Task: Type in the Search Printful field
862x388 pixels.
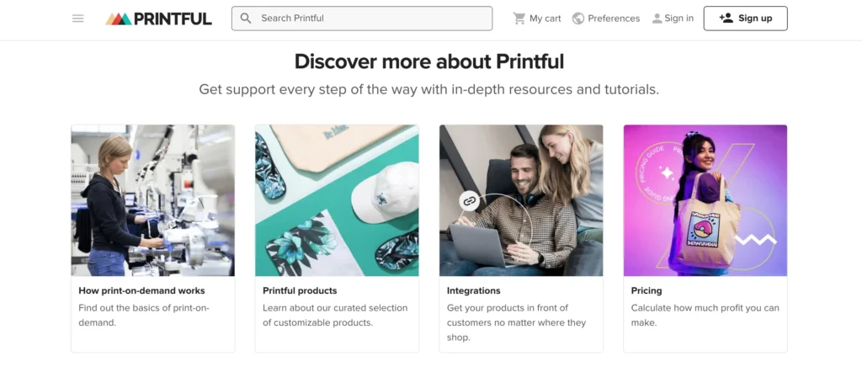Action: click(370, 19)
